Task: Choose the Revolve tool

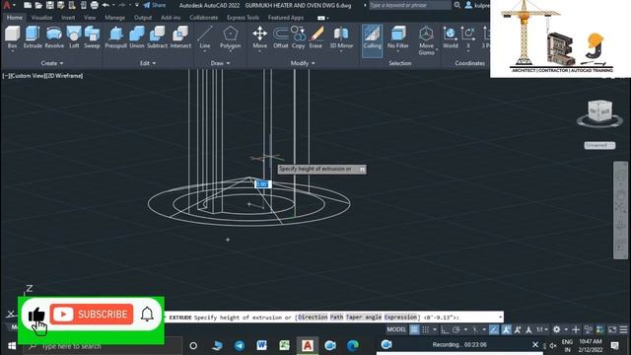Action: point(54,36)
